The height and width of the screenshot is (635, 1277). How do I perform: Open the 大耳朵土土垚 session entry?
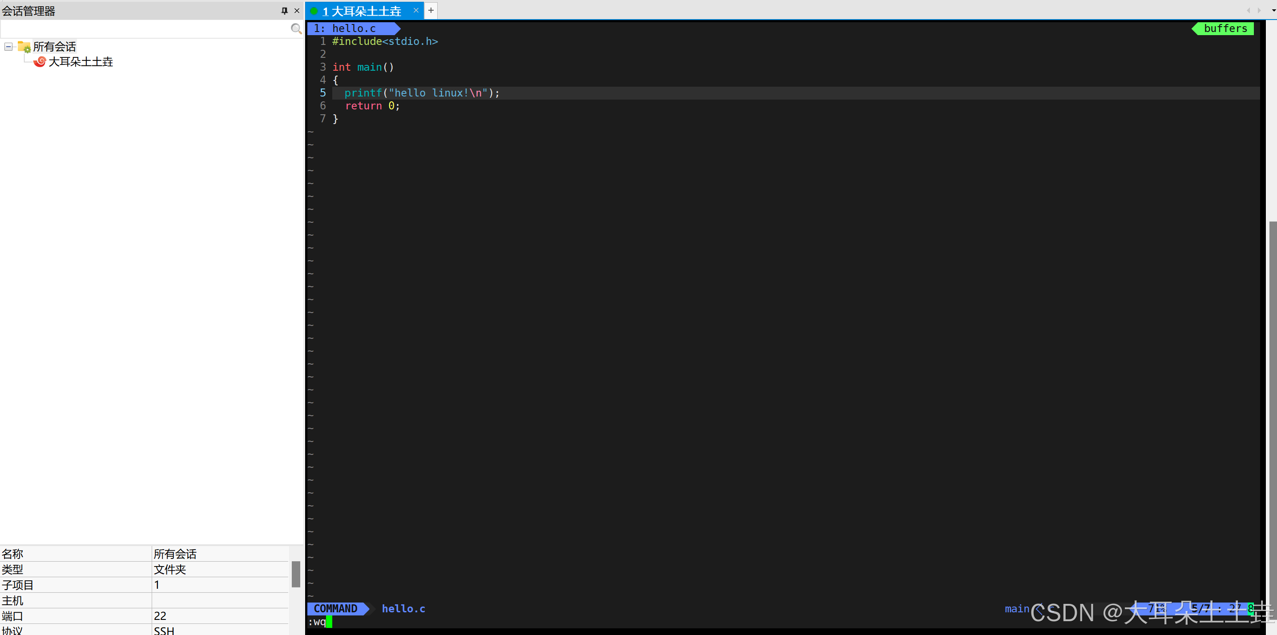point(81,61)
